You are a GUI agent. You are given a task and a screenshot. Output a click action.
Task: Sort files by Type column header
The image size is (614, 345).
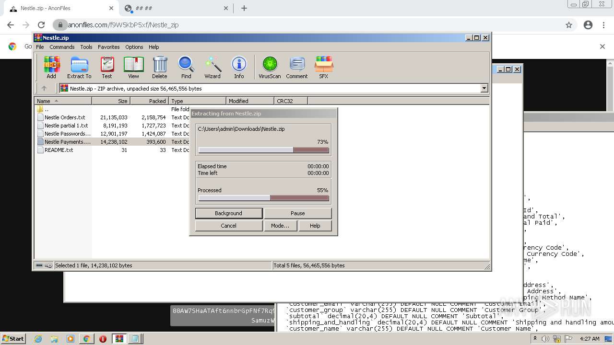click(x=197, y=101)
